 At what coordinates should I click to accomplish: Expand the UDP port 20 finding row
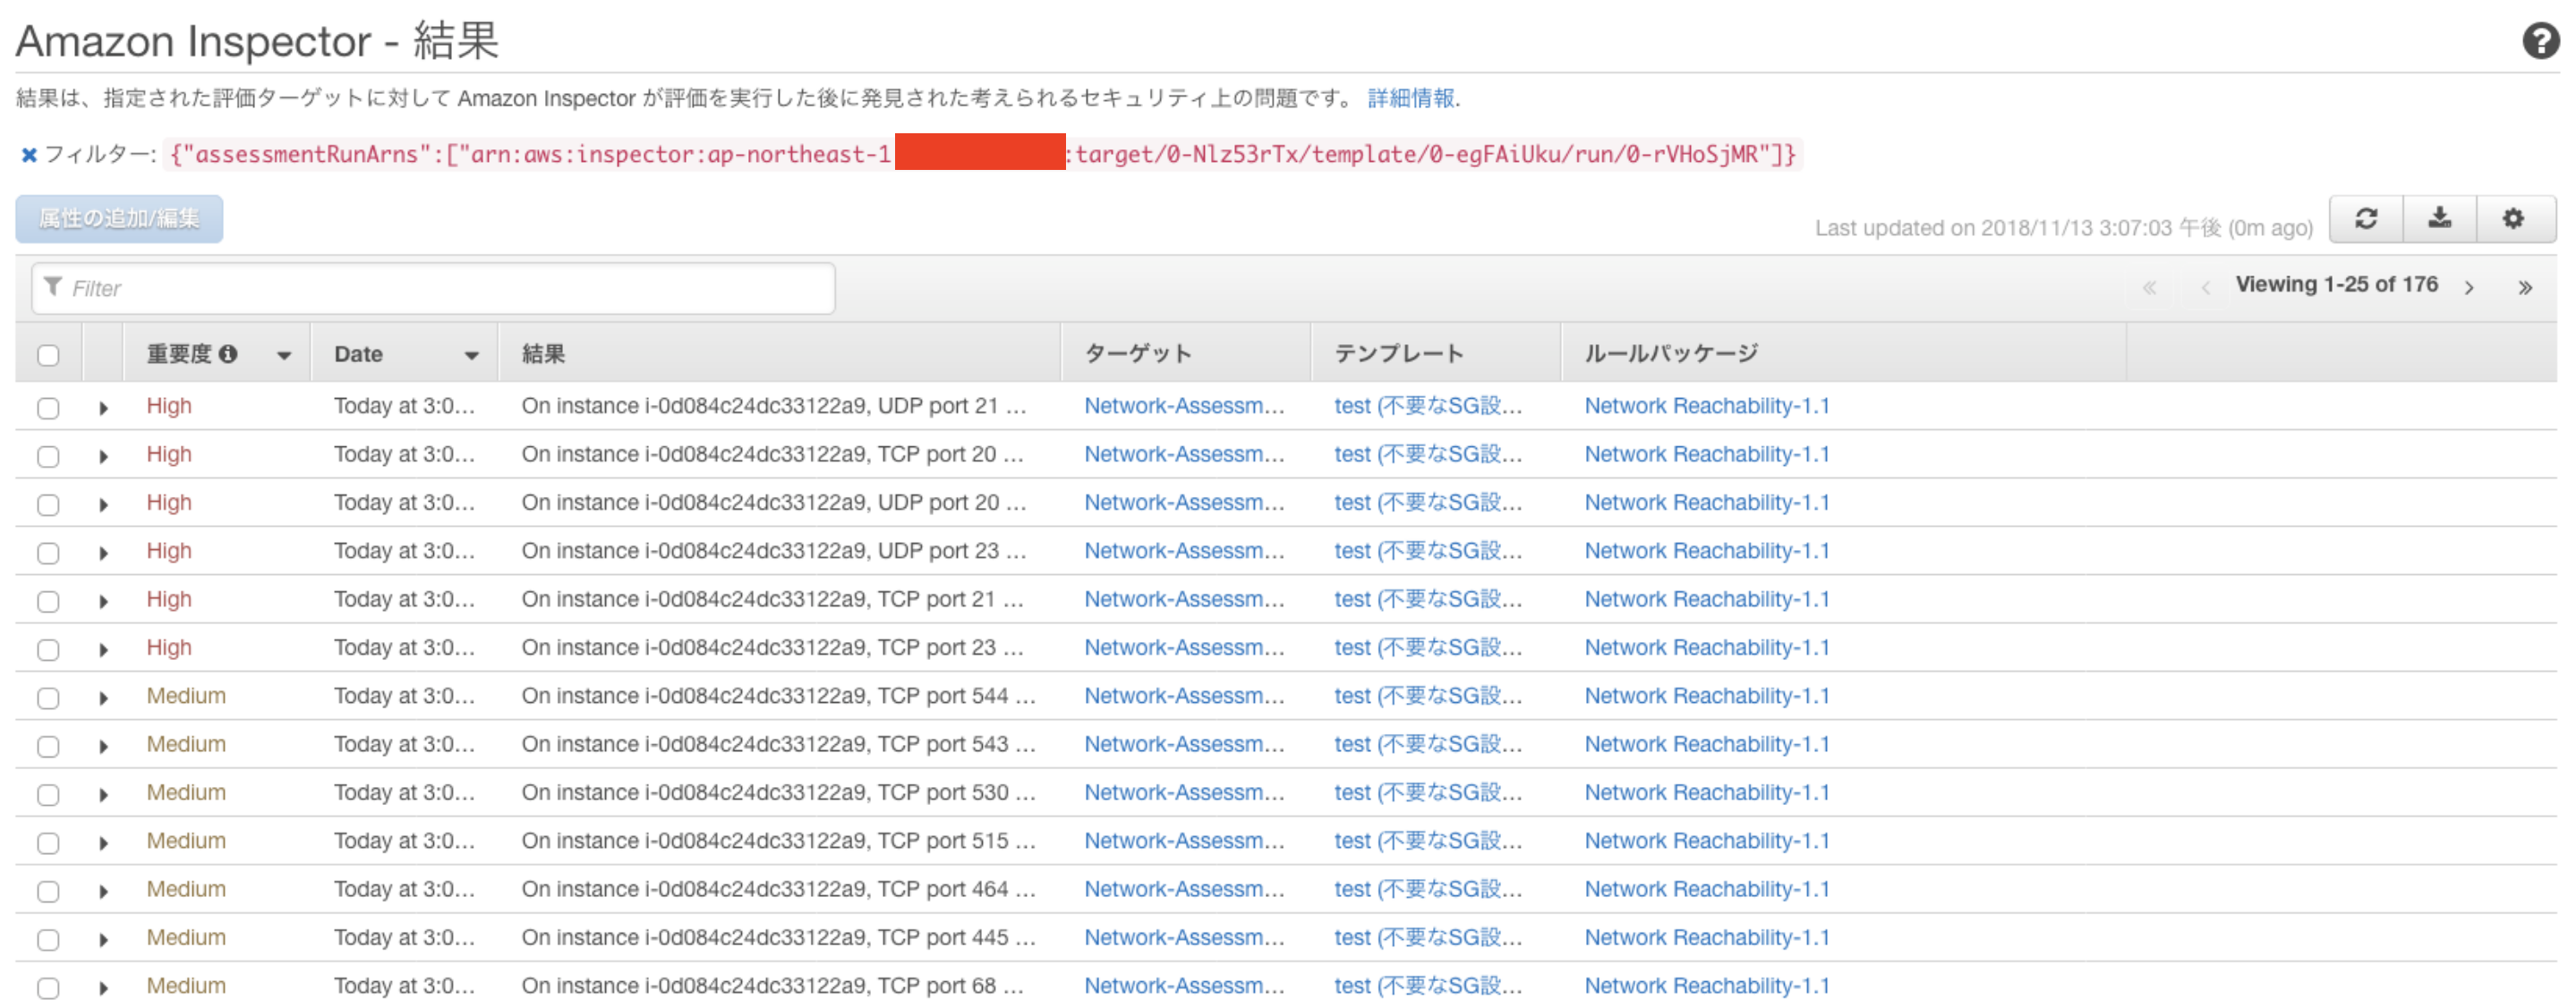click(x=103, y=504)
